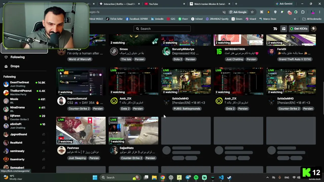The height and width of the screenshot is (182, 324).
Task: Open the Chrome three-dot menu
Action: tap(320, 12)
